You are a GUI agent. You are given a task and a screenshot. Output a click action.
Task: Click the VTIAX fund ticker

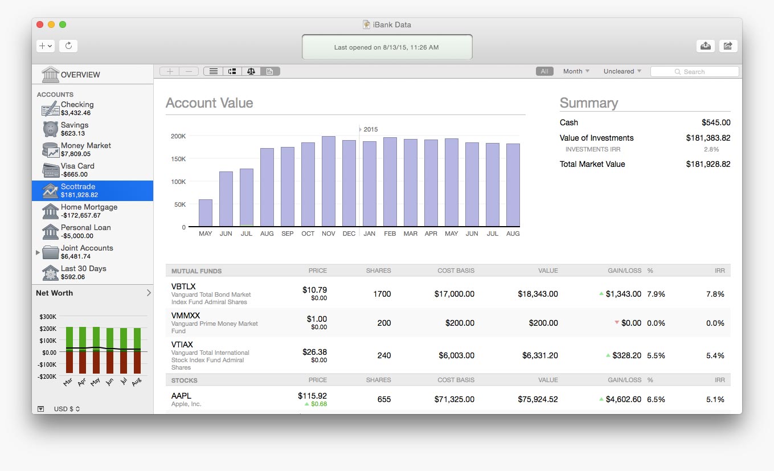click(x=182, y=345)
